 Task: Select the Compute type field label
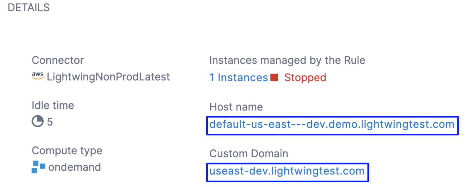pos(67,151)
